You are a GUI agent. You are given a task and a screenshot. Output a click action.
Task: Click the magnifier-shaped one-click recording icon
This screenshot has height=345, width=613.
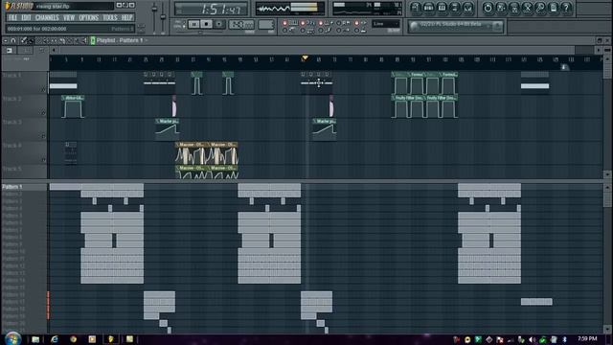point(540,8)
